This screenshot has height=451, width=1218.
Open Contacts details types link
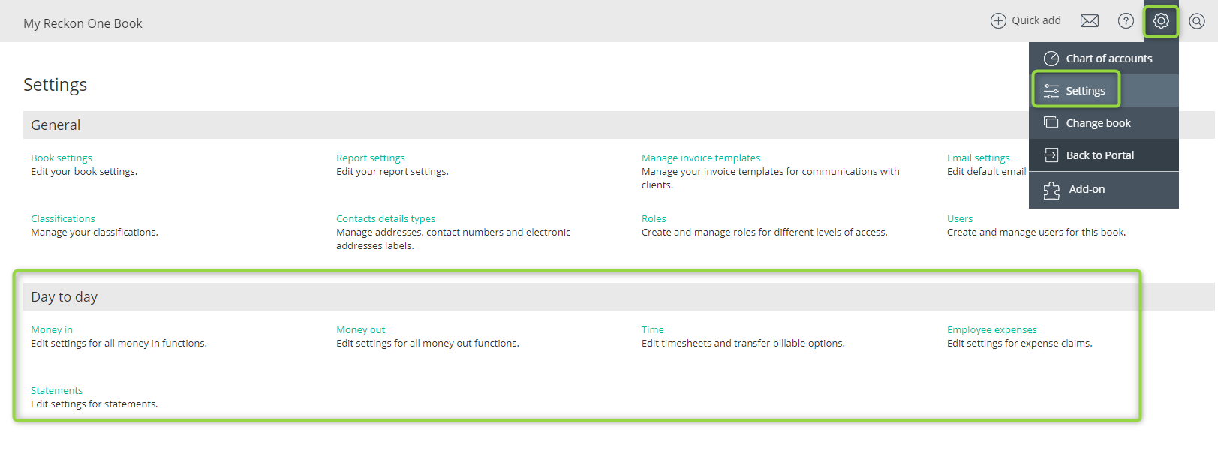(386, 219)
